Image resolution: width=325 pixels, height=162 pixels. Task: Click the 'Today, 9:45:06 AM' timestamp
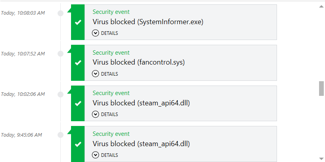tap(21, 135)
